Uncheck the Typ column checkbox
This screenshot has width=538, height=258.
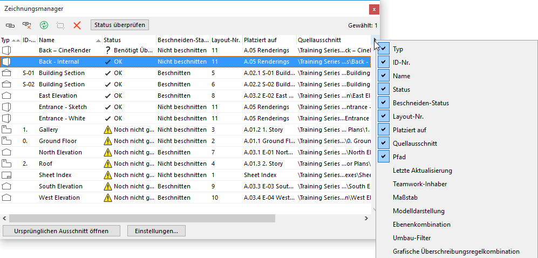384,49
